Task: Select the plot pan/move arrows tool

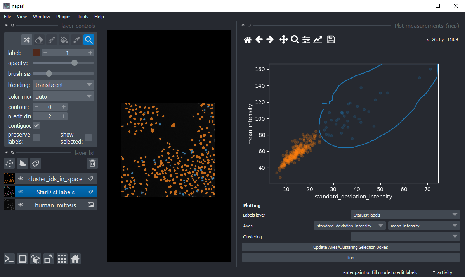Action: point(283,39)
